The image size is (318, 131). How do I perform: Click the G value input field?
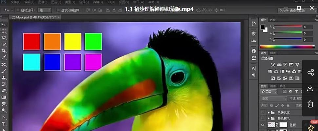(x=308, y=33)
